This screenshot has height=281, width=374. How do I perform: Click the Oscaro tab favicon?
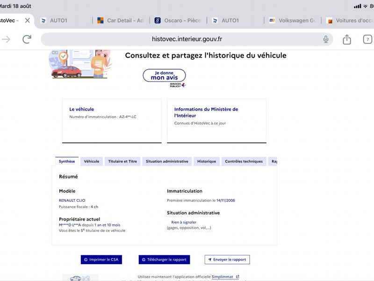tap(158, 21)
